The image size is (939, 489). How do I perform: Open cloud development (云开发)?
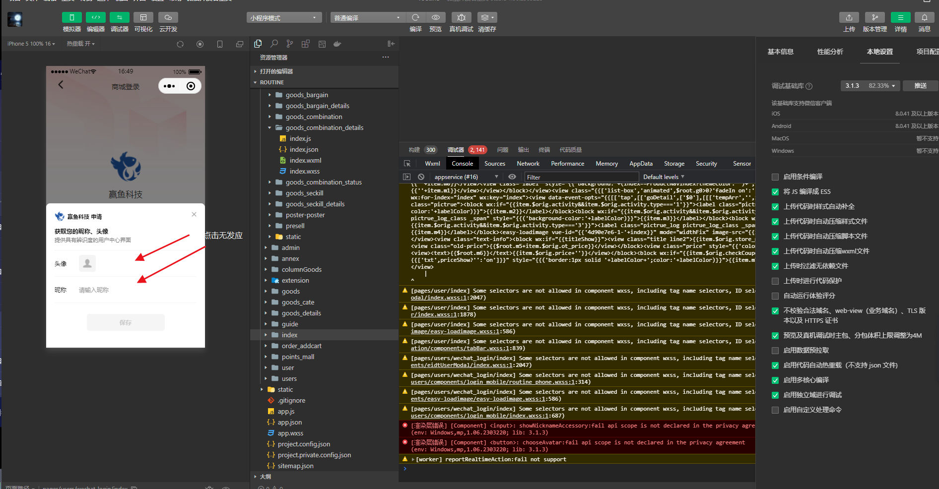168,17
